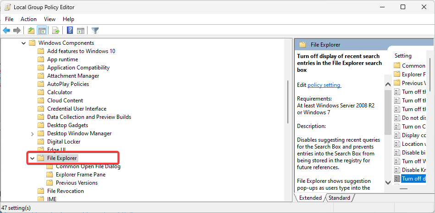Click the Local Group Policy Editor title icon
The width and height of the screenshot is (435, 213).
tap(7, 7)
